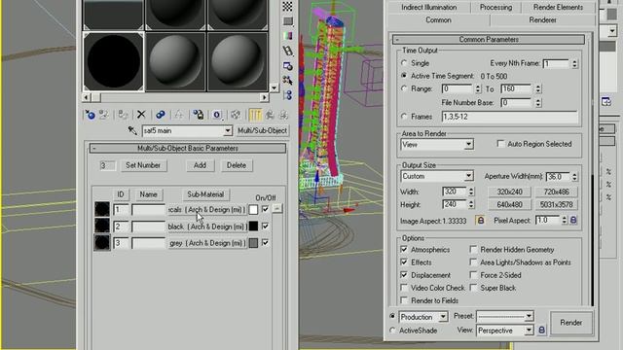This screenshot has width=623, height=350.
Task: Click the black color swatch for sub-material 2
Action: 253,227
